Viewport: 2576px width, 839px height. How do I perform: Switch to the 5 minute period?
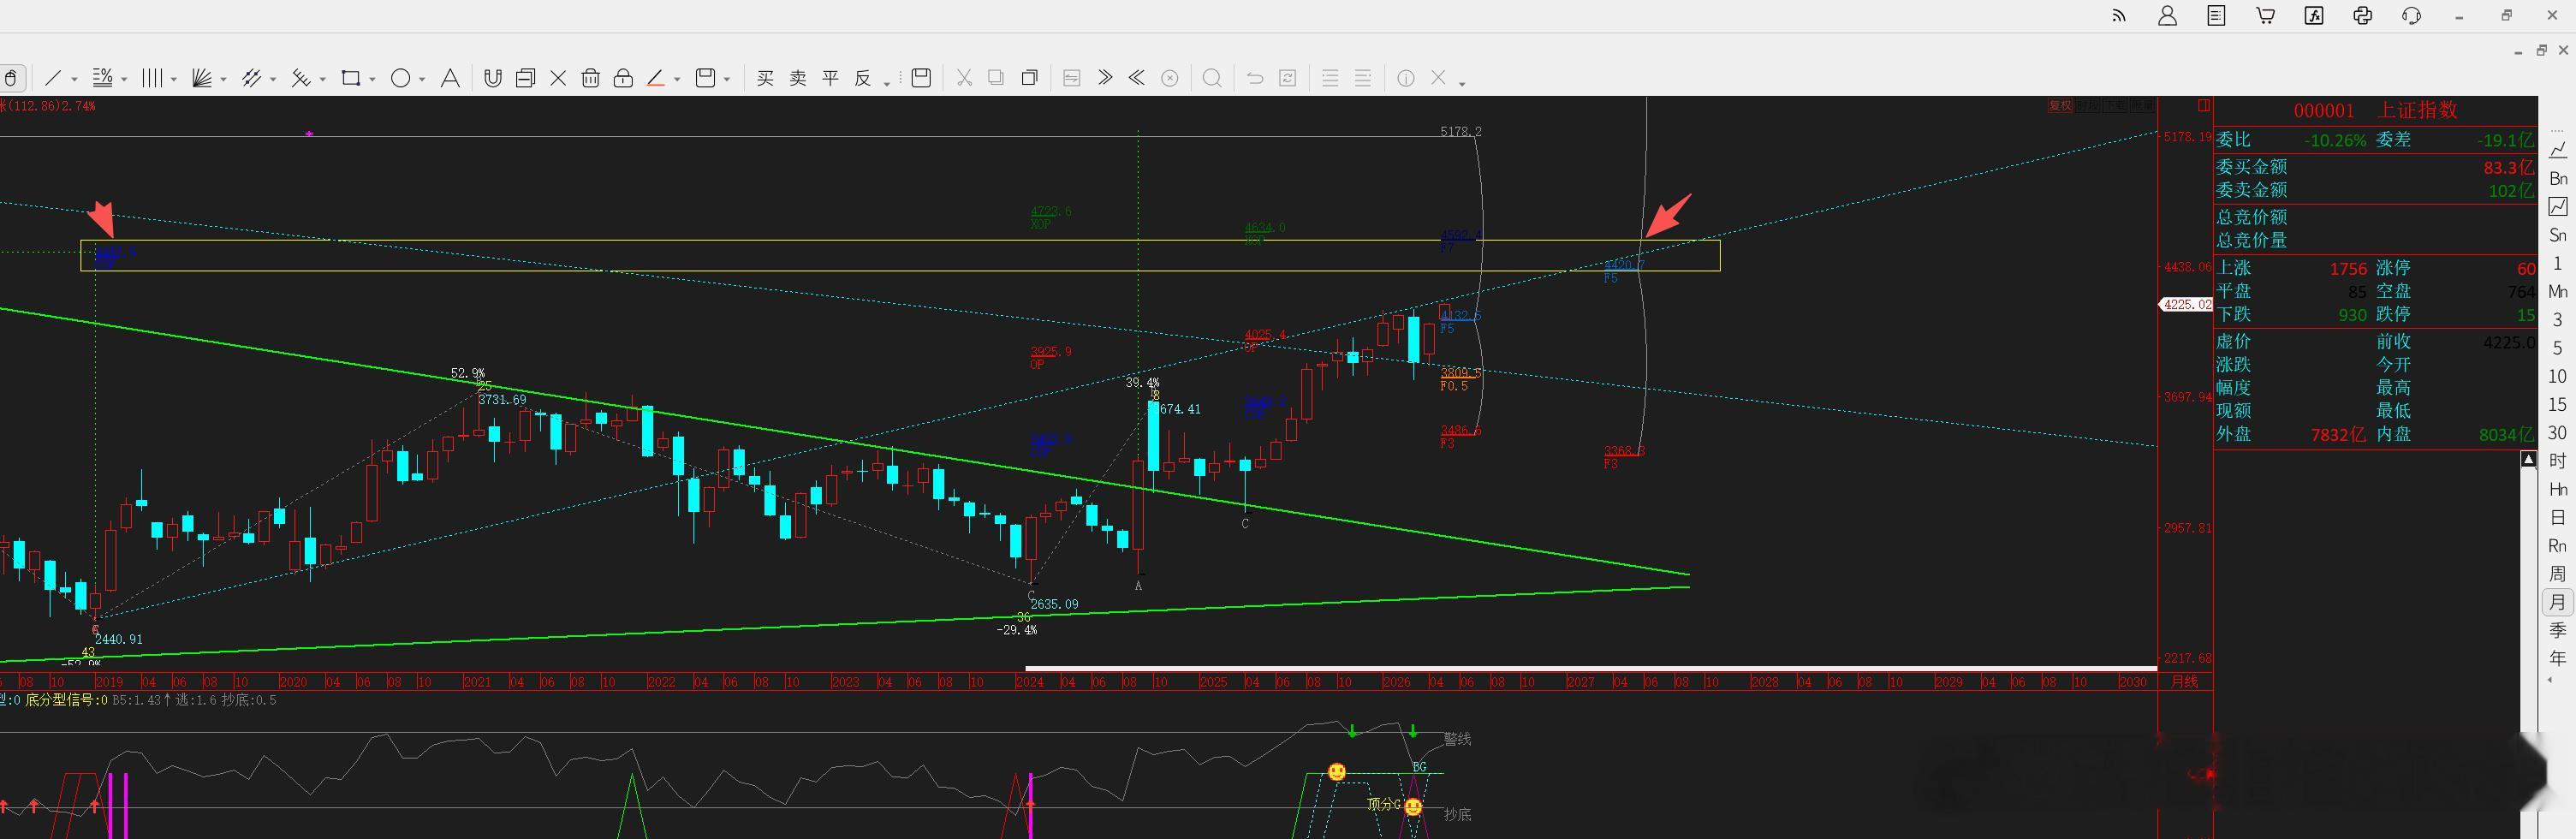2557,347
